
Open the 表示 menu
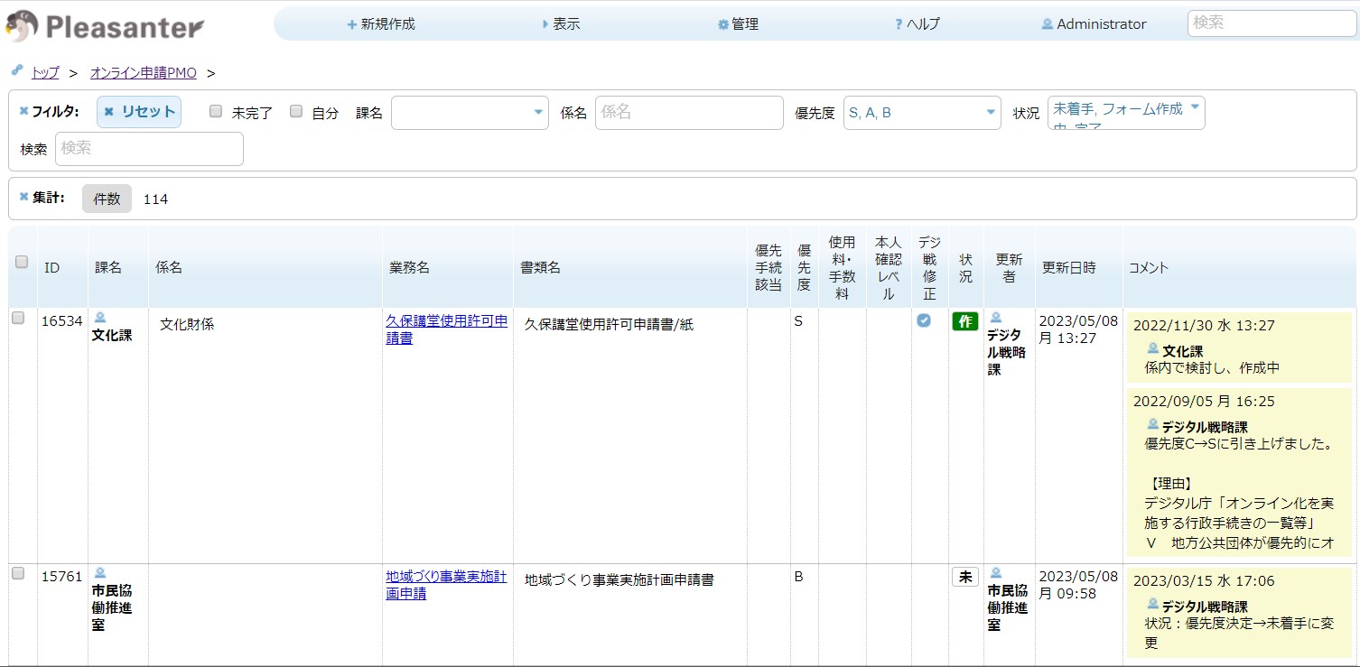click(561, 24)
